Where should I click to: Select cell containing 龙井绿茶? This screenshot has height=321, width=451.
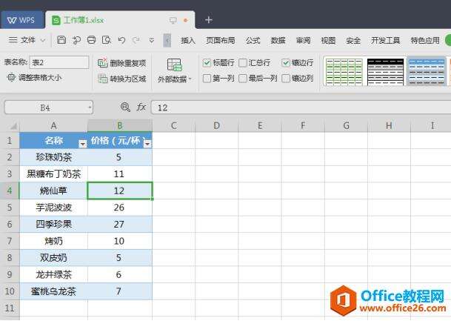(x=53, y=274)
